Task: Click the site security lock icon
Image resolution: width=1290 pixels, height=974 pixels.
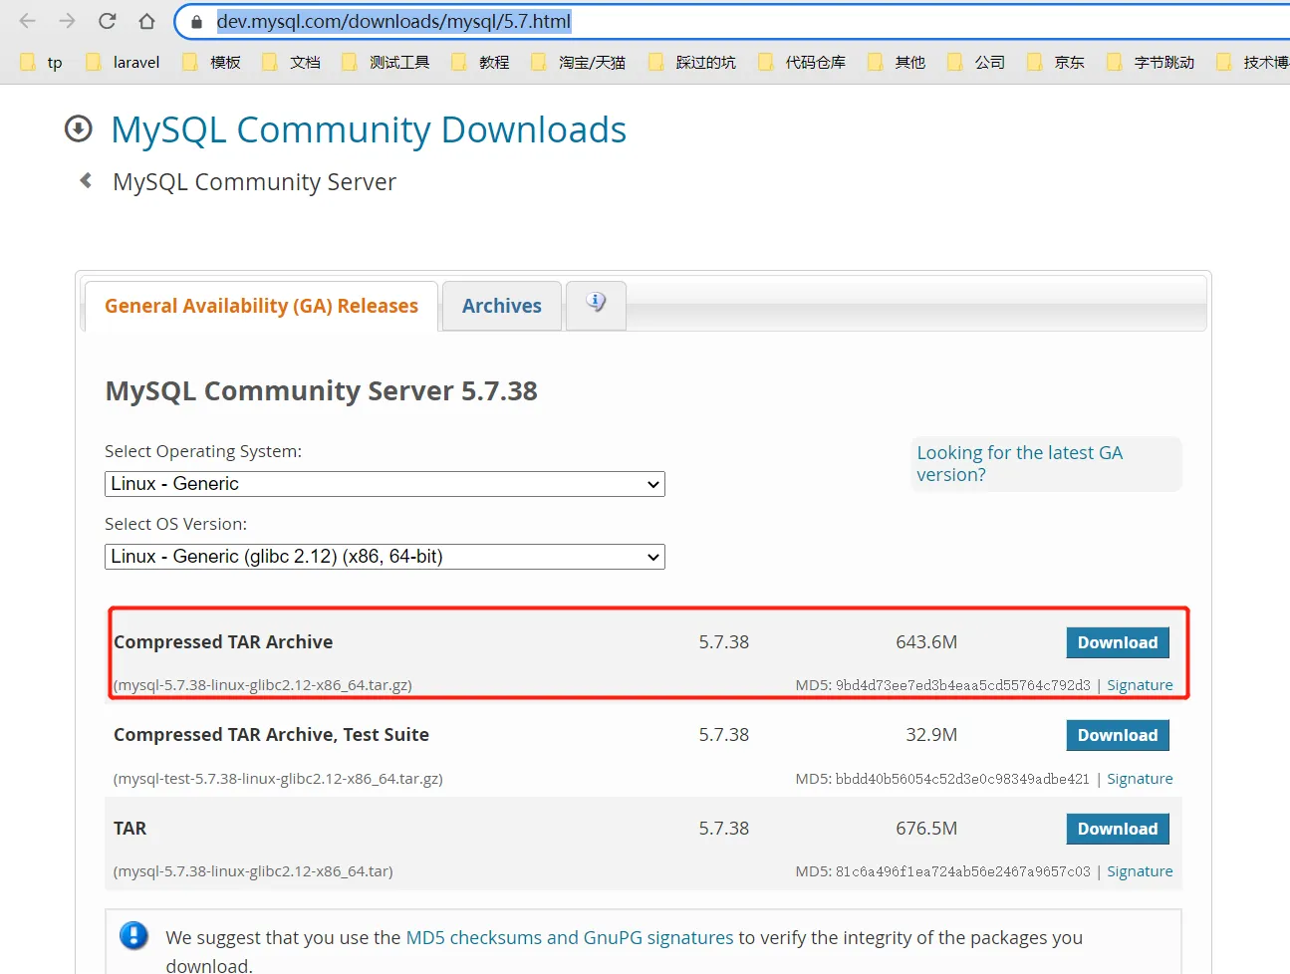Action: click(197, 21)
